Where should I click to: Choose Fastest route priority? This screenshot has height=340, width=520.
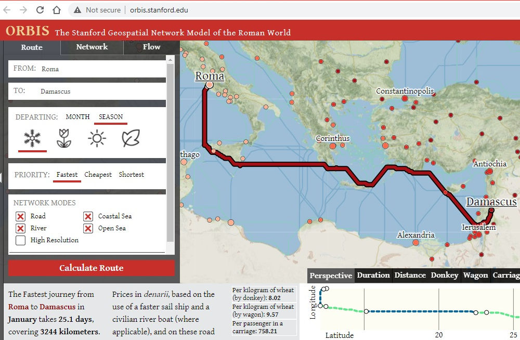coord(67,175)
